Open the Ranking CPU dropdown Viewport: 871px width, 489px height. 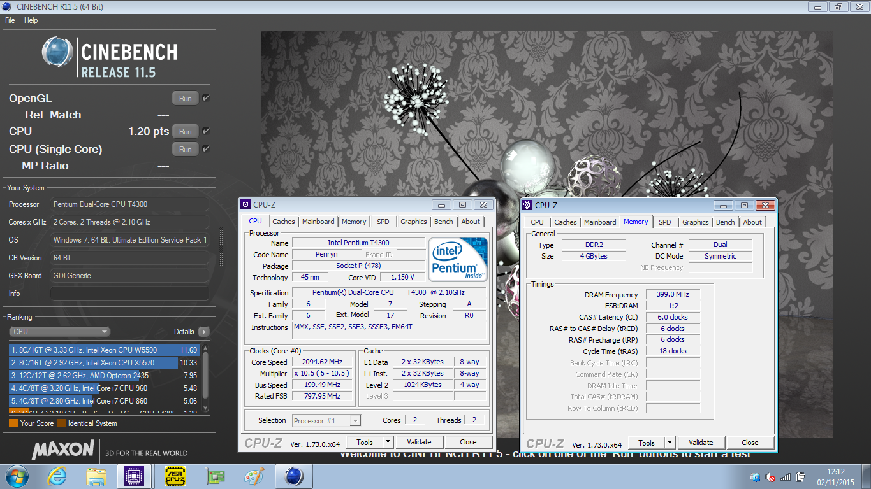[60, 332]
